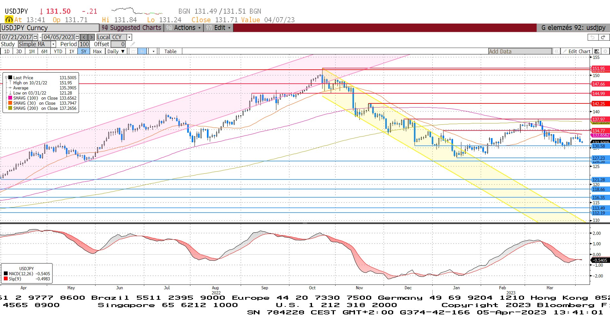Screen dimensions: 610x330
Task: Click the 134.77 resistance level label
Action: [600, 131]
